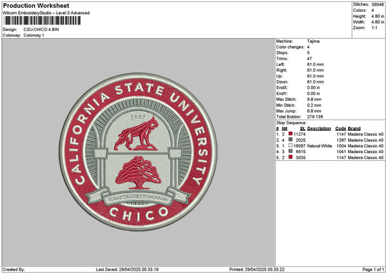The width and height of the screenshot is (387, 274).
Task: Click 'Last Saved: 29/04/2025 00.33.19' in footer
Action: coord(127,269)
